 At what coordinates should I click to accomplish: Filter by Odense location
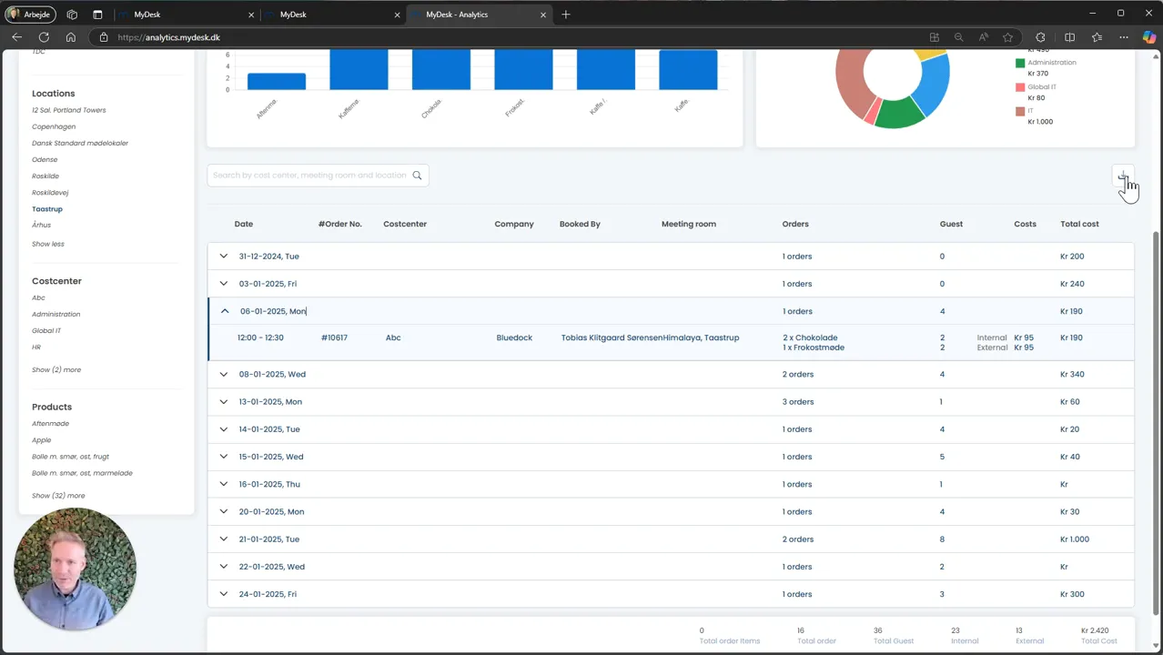tap(45, 159)
